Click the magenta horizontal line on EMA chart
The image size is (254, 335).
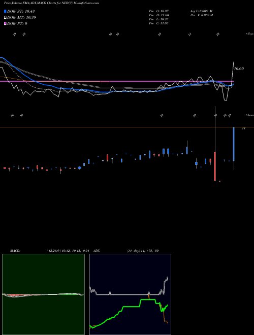117,81
